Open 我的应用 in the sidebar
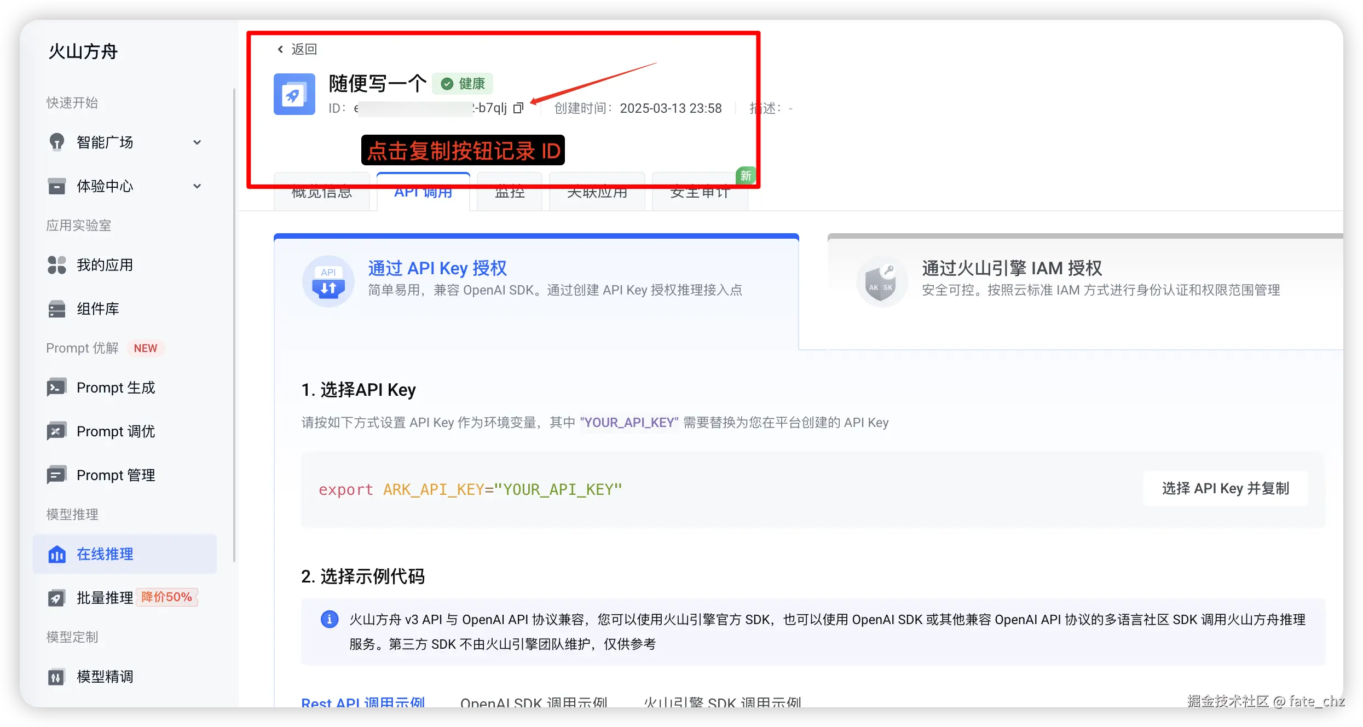Image resolution: width=1363 pixels, height=727 pixels. coord(105,265)
